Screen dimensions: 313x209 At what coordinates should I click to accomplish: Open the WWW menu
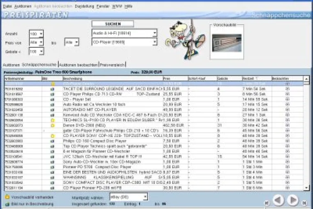point(117,7)
